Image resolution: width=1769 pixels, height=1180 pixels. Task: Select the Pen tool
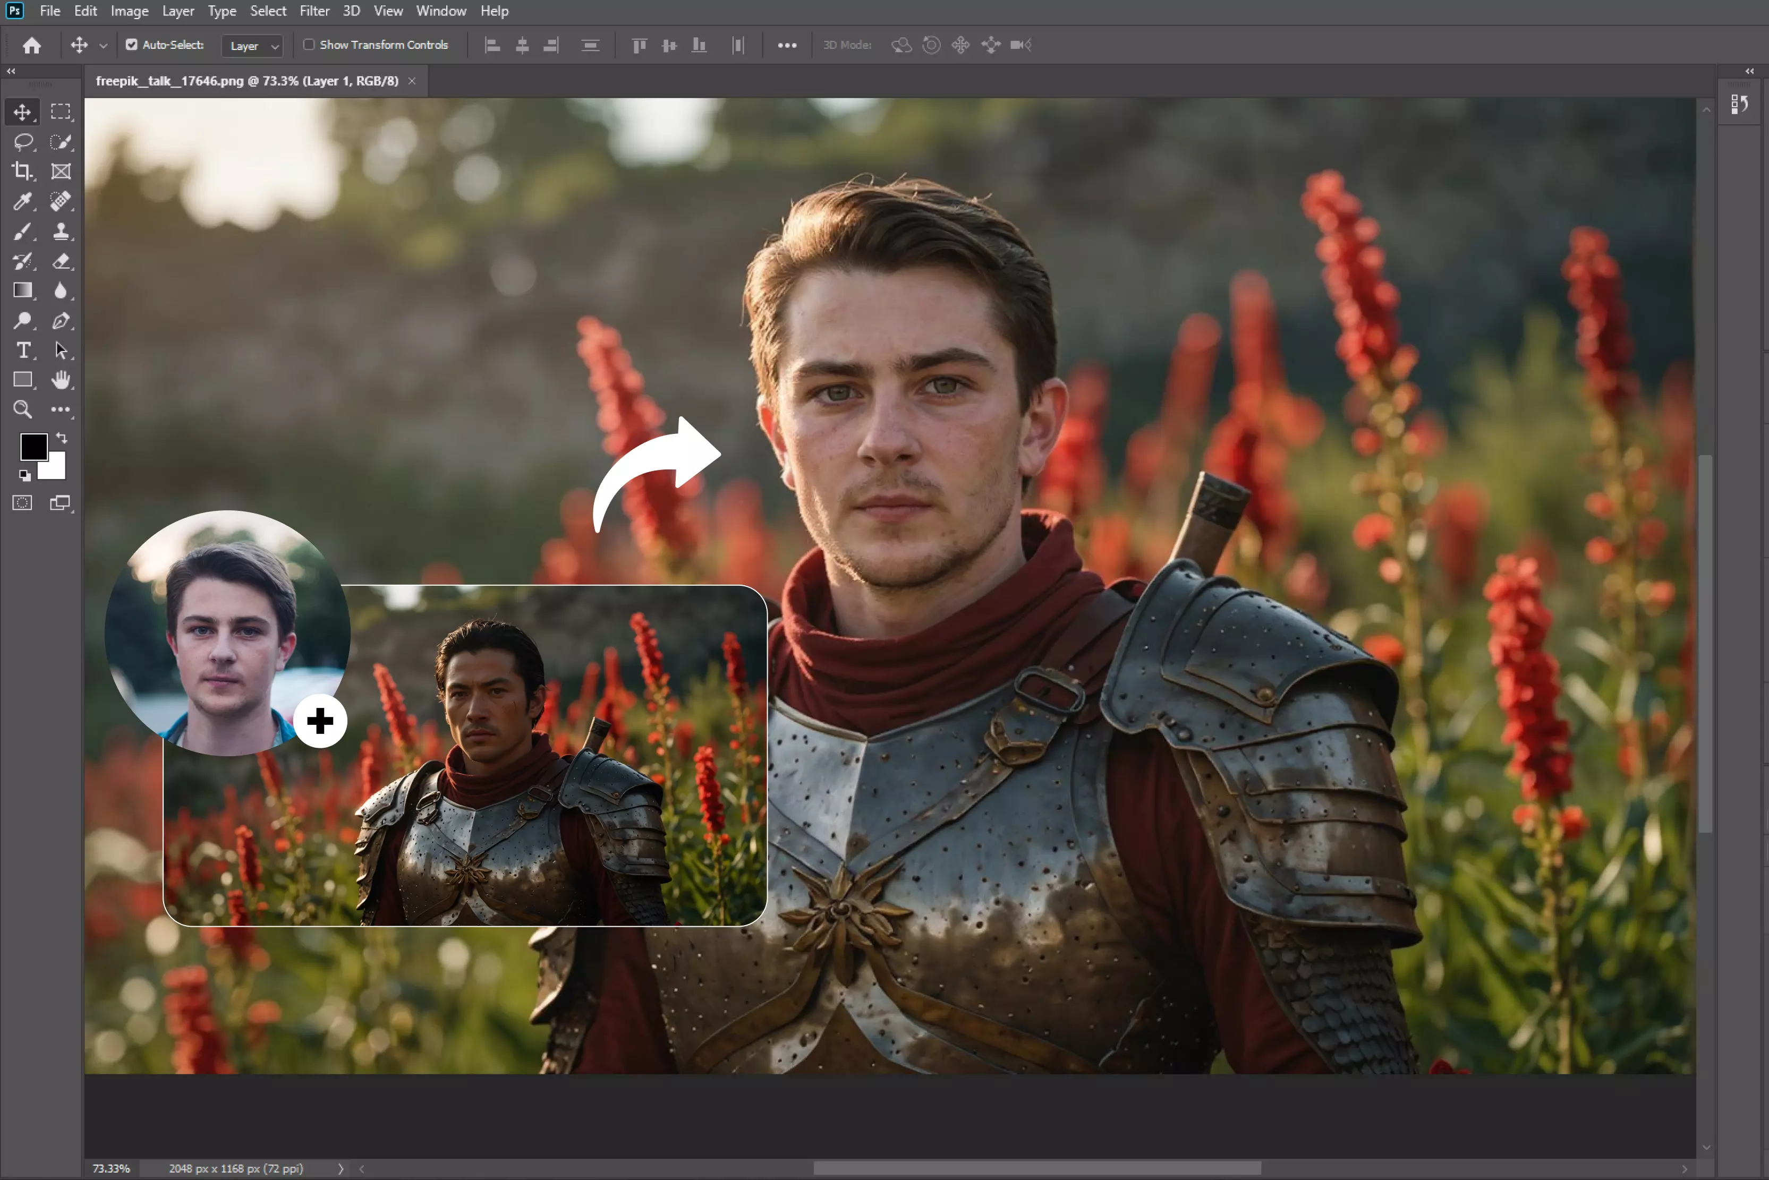[61, 321]
